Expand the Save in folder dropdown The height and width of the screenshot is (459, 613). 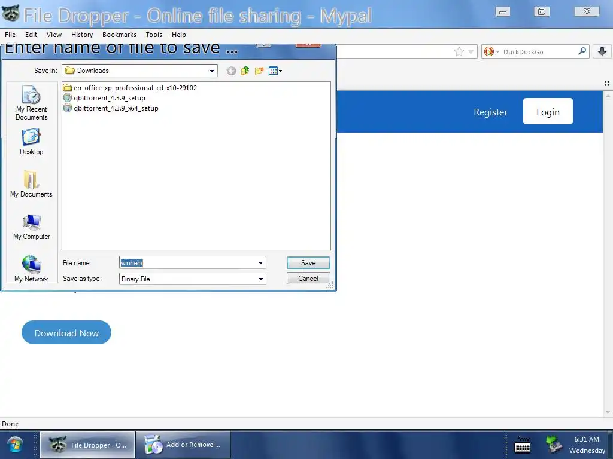coord(212,71)
